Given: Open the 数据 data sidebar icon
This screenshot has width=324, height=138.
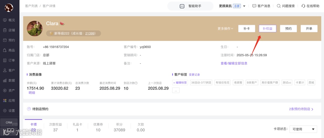Looking at the screenshot, I should 5,80.
